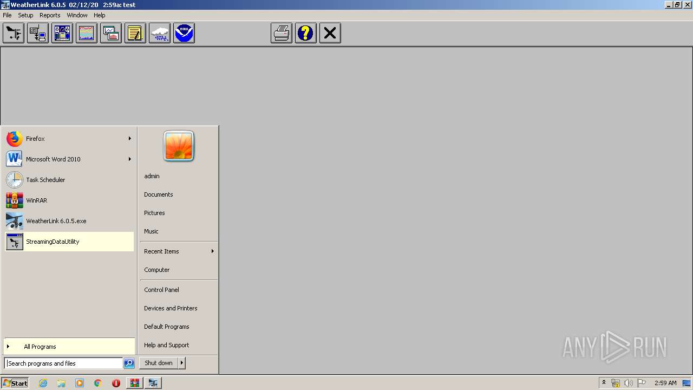Image resolution: width=693 pixels, height=390 pixels.
Task: Expand All Programs list
Action: point(69,347)
